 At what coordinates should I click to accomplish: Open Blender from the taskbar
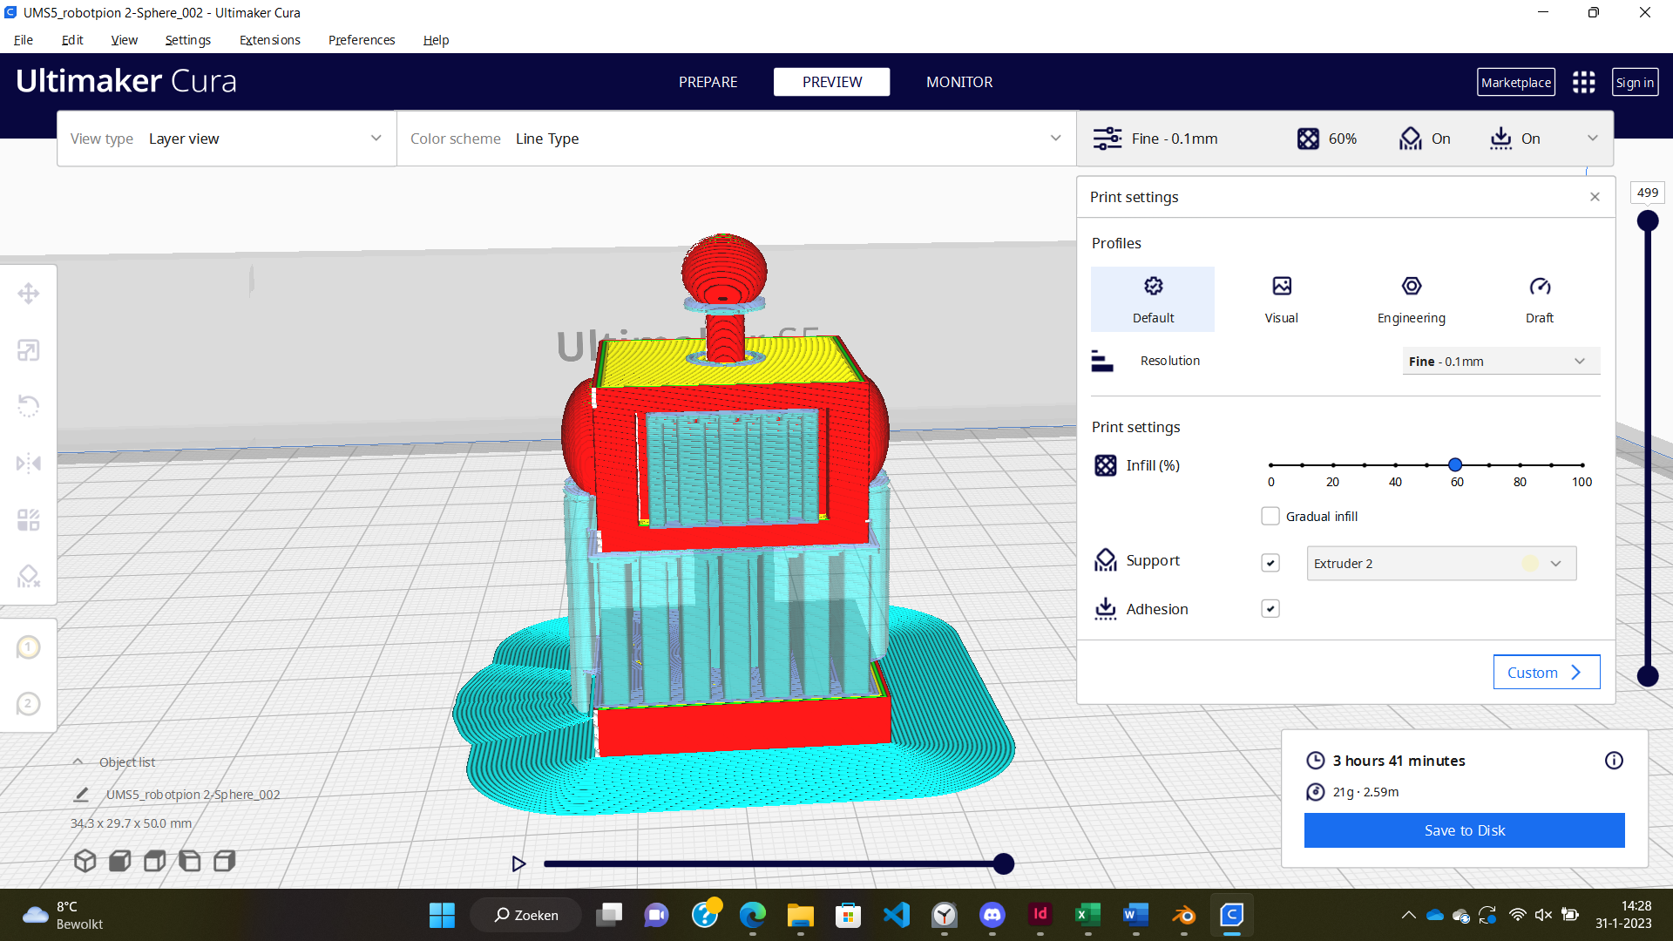(x=1183, y=915)
